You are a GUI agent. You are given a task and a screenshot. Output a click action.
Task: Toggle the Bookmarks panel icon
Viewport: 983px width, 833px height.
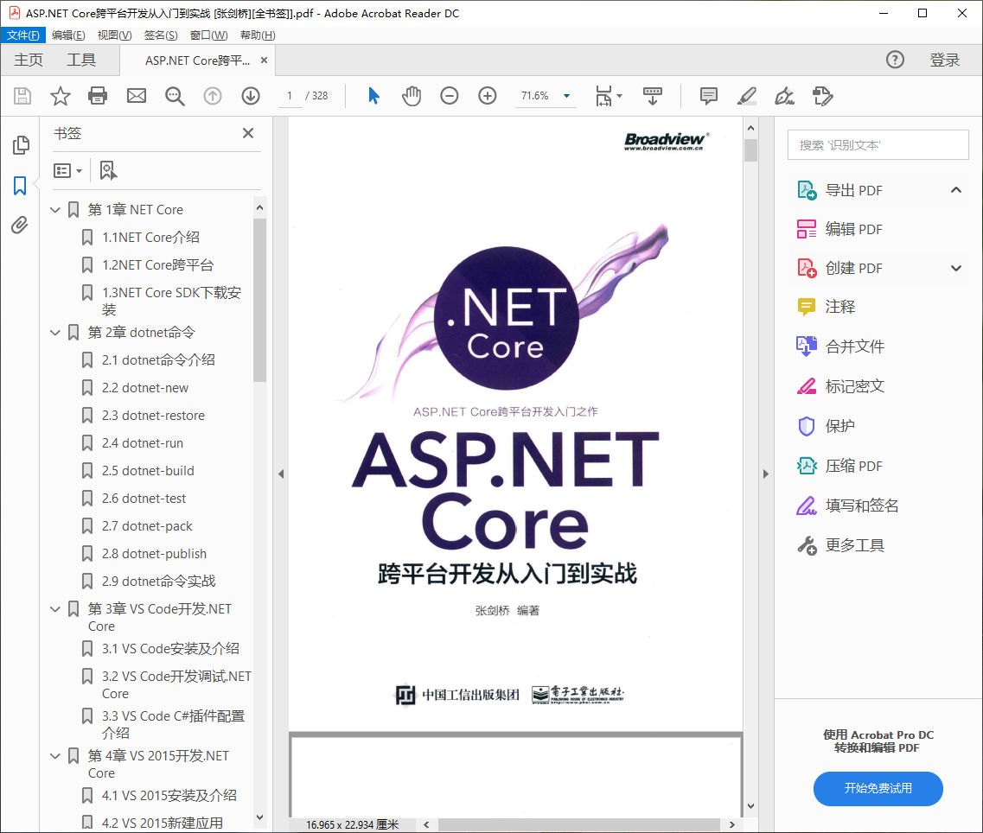pos(20,186)
